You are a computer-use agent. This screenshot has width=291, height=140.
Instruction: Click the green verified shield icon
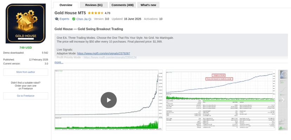74,19
